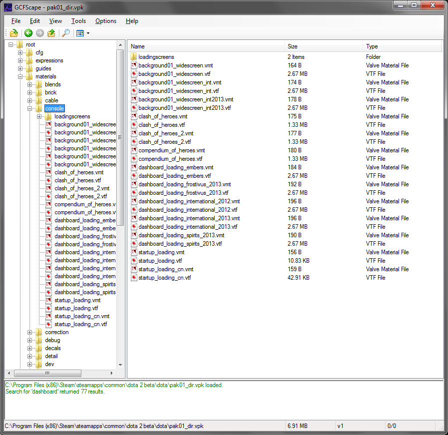
Task: Select dashboard_loading_international_2012.vtf in file list
Action: click(188, 210)
